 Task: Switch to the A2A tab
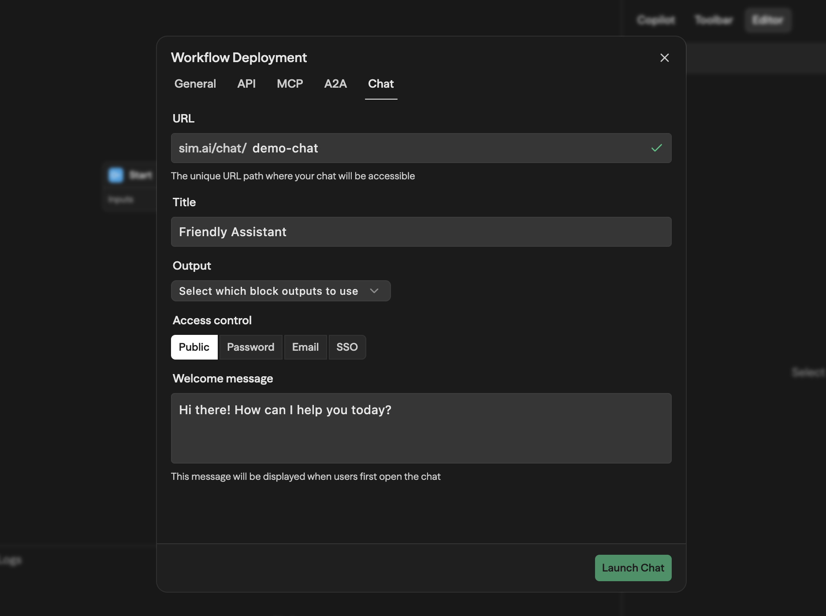[335, 84]
